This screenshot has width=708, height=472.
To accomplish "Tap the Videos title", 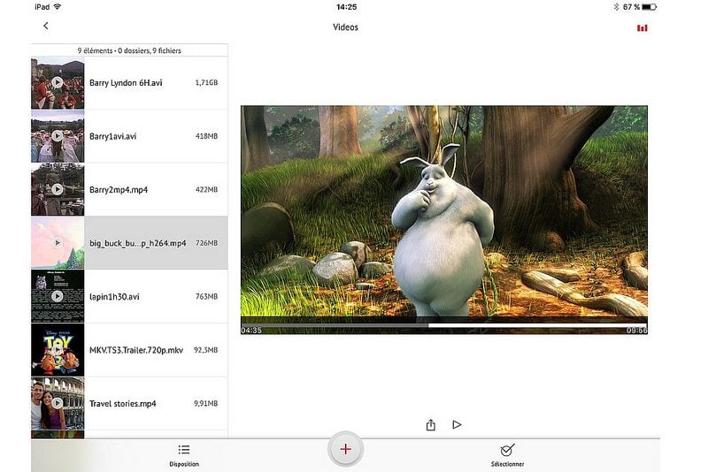I will (x=345, y=27).
